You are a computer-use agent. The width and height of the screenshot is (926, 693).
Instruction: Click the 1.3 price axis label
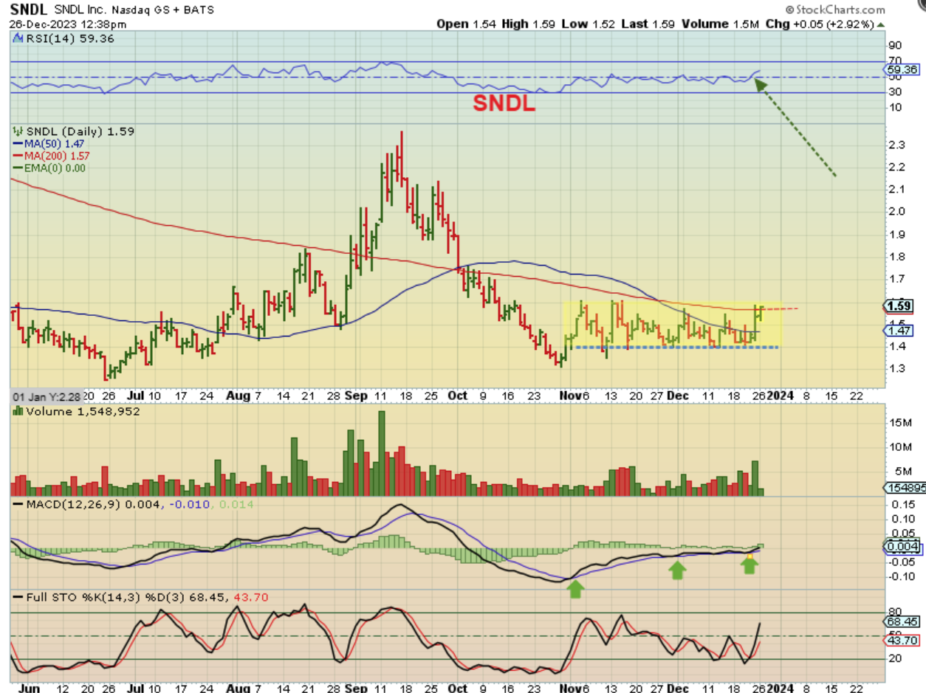point(898,368)
